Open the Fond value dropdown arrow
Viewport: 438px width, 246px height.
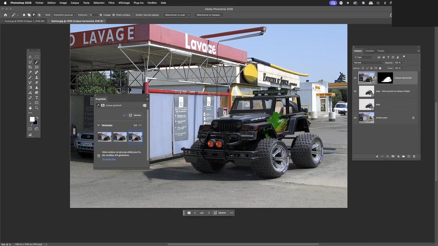(403, 68)
